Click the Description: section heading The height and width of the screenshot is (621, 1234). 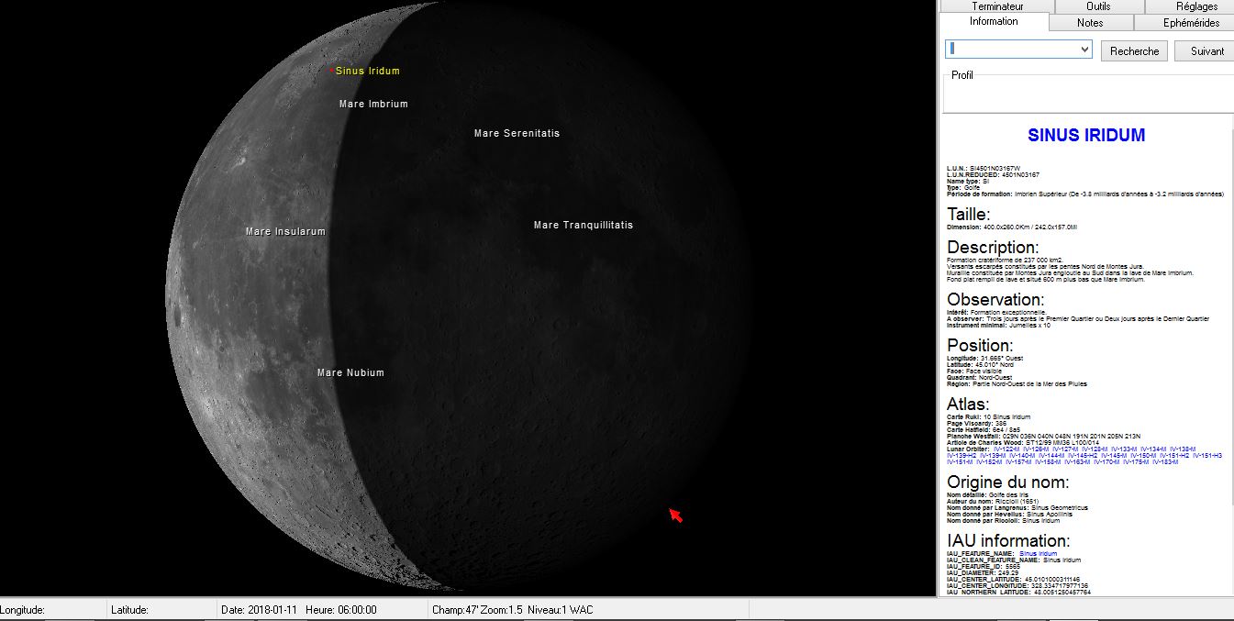pos(993,248)
